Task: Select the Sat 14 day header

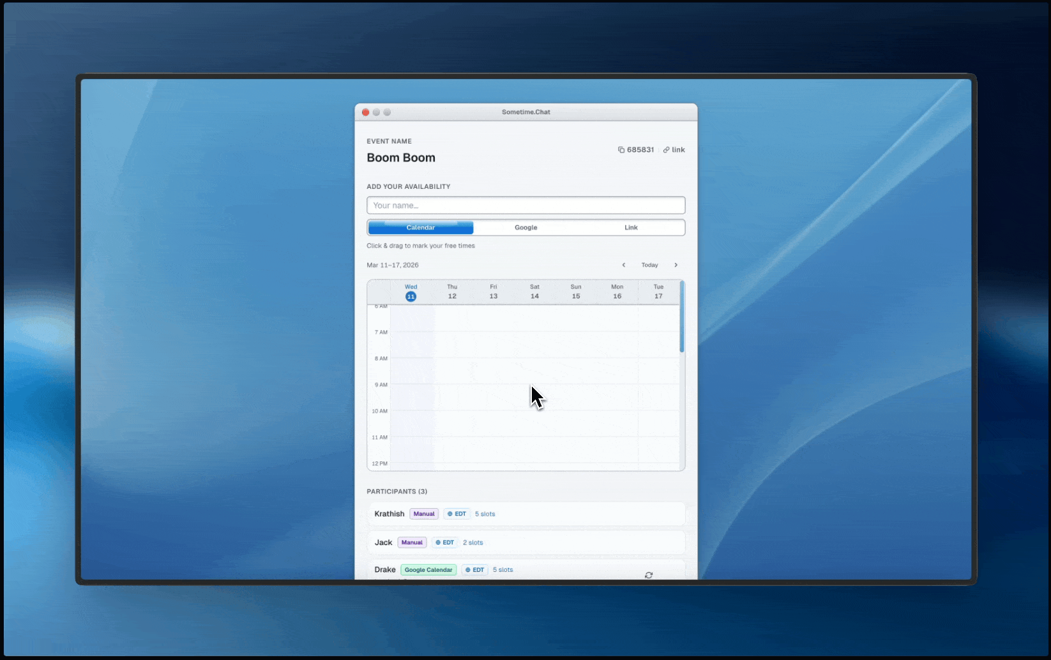Action: click(x=534, y=292)
